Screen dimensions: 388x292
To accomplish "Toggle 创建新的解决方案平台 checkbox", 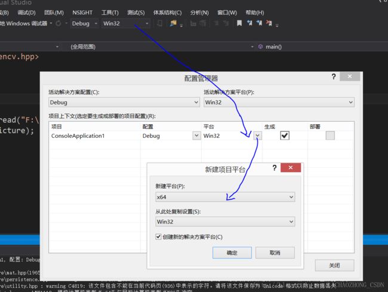I will pos(158,236).
